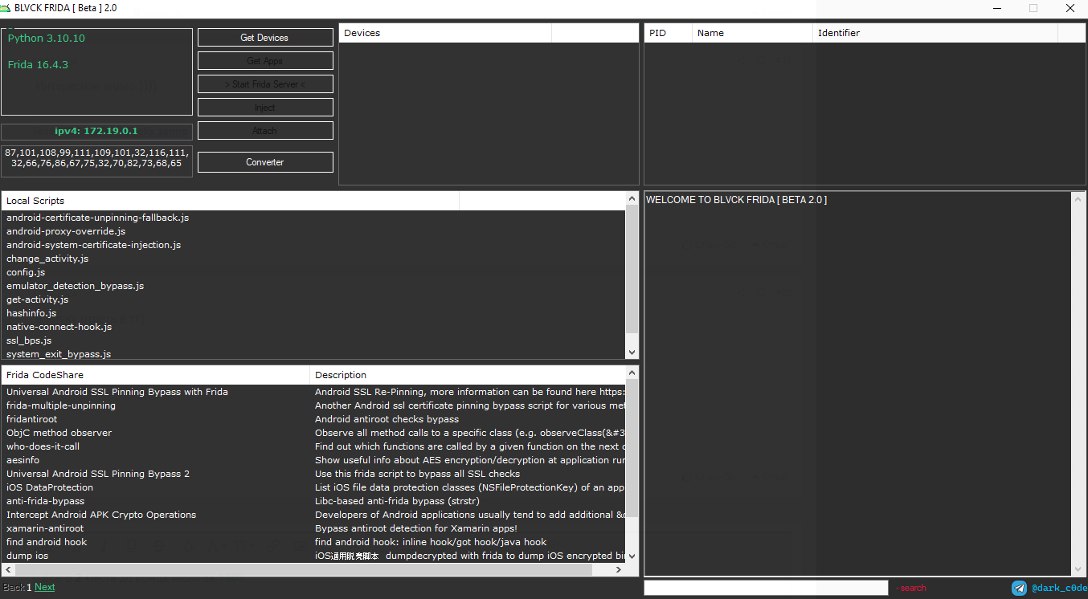The width and height of the screenshot is (1088, 599).
Task: Click the BLVCK FRIDA app icon in title bar
Action: point(6,8)
